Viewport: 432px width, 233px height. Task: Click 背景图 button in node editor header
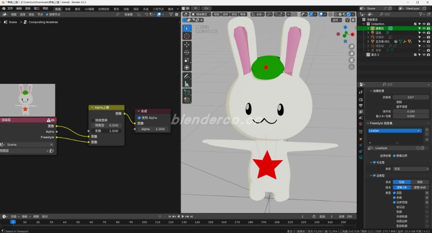(x=129, y=15)
